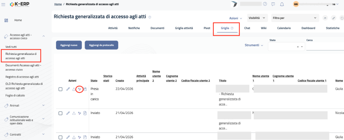Edit the Presa in carico row with pencil
Screen dimensions: 344x140
click(x=68, y=89)
